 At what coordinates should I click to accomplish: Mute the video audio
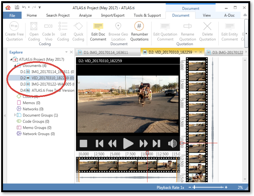point(172,143)
